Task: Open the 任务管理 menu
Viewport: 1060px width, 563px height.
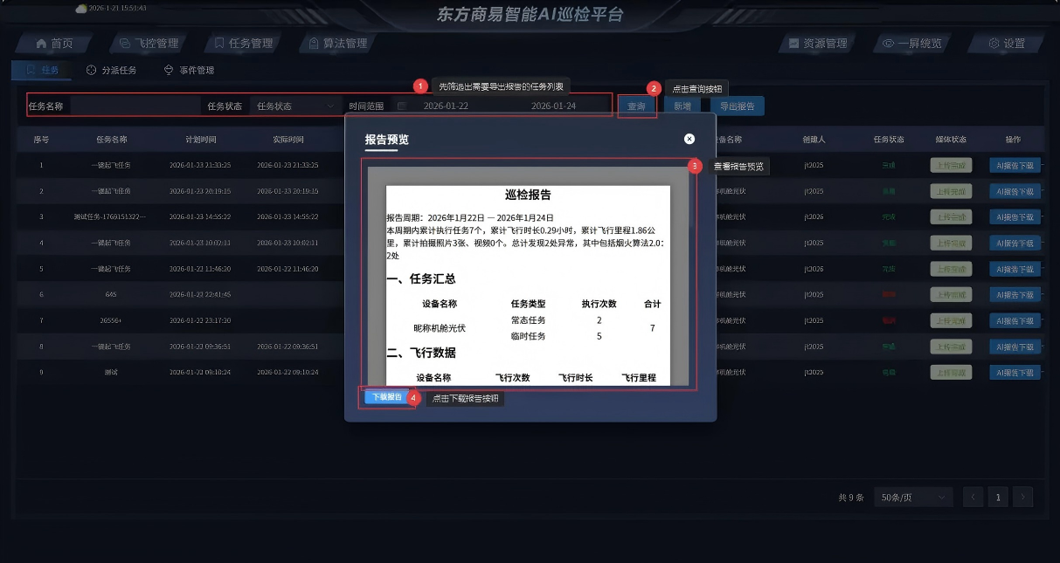Action: pos(244,44)
